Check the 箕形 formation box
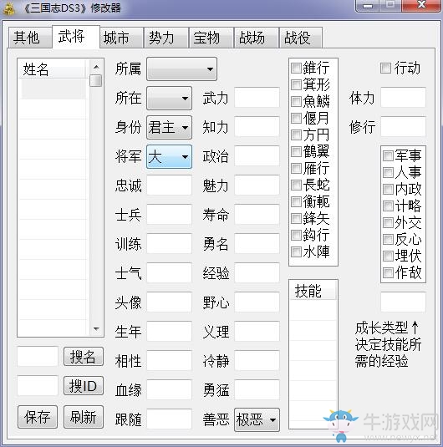The width and height of the screenshot is (443, 447). 296,84
